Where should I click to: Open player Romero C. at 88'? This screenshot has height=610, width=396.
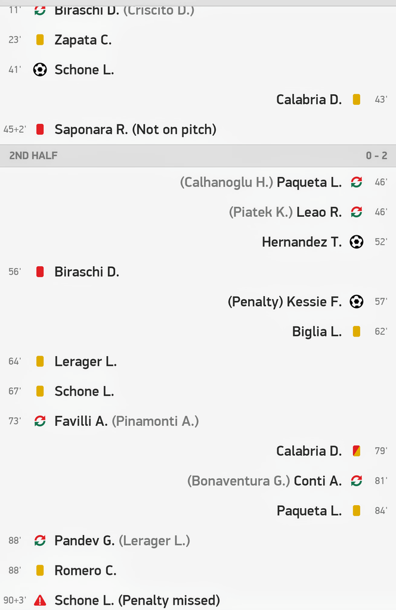click(85, 571)
